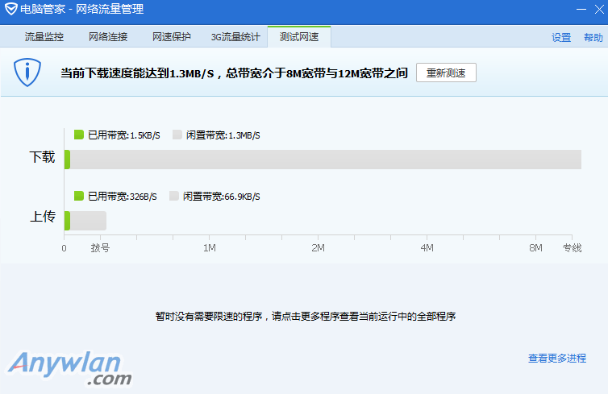Click the 1M axis label

coord(210,248)
